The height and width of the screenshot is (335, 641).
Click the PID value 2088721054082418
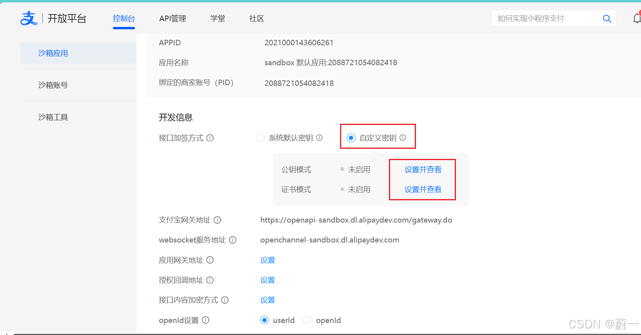point(299,83)
